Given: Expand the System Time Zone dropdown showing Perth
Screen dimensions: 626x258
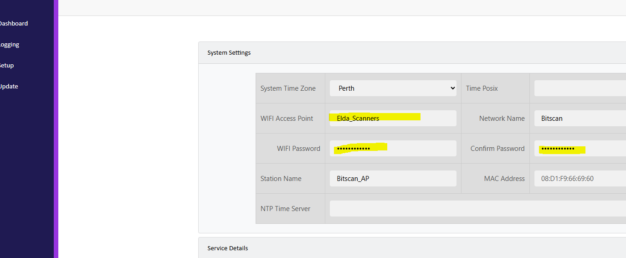Looking at the screenshot, I should coord(393,88).
